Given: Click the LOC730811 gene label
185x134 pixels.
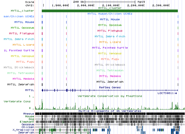Looking at the screenshot, I should [166, 93].
